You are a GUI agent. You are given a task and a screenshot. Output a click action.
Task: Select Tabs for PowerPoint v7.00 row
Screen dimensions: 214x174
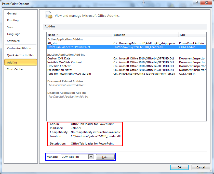click(126, 74)
